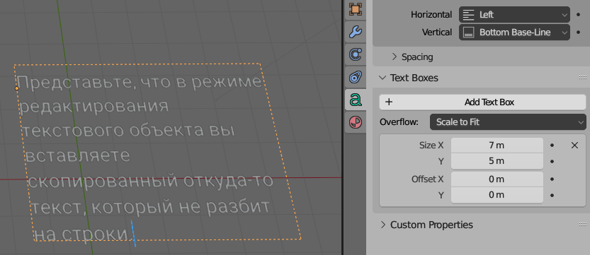Open the Material properties tab icon
This screenshot has height=255, width=590.
pos(356,122)
